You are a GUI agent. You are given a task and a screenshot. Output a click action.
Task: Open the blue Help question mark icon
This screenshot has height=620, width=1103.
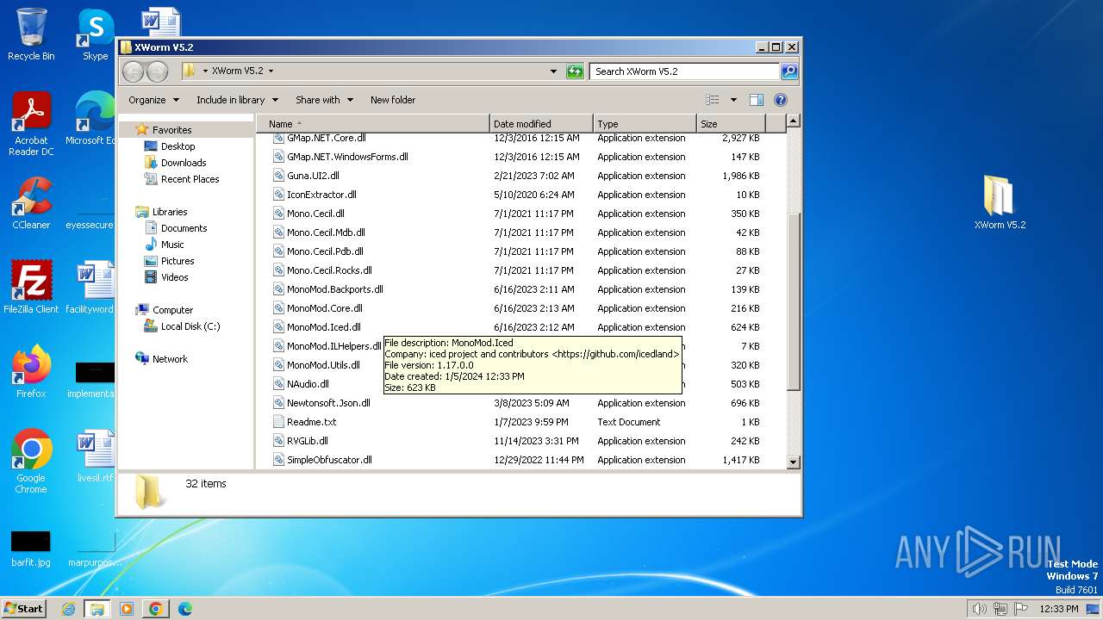[781, 100]
